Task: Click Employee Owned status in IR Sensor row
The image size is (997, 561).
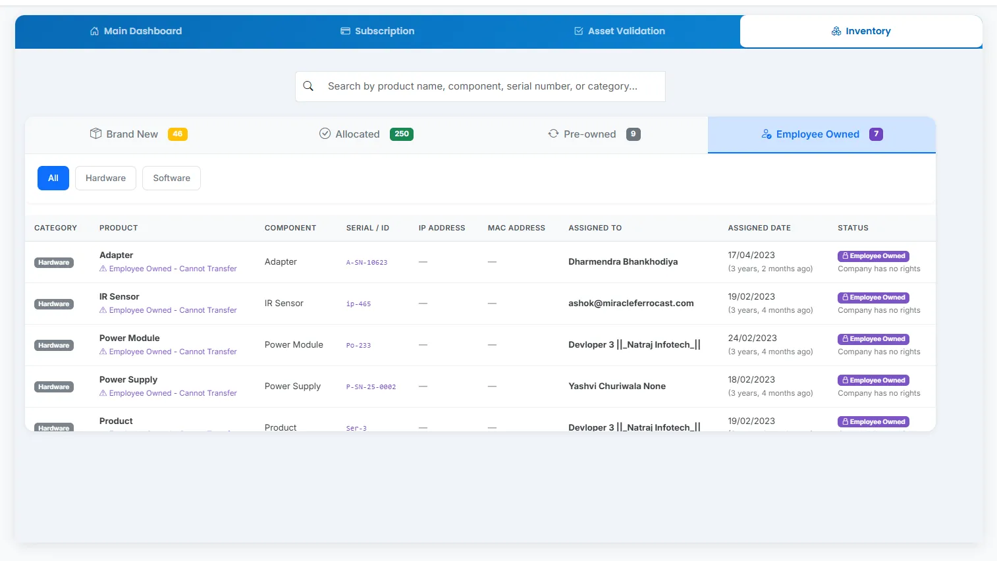Action: [873, 298]
